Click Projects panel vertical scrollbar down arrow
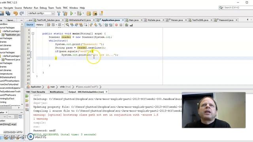Screen dimensions: 253x142 [22, 104]
